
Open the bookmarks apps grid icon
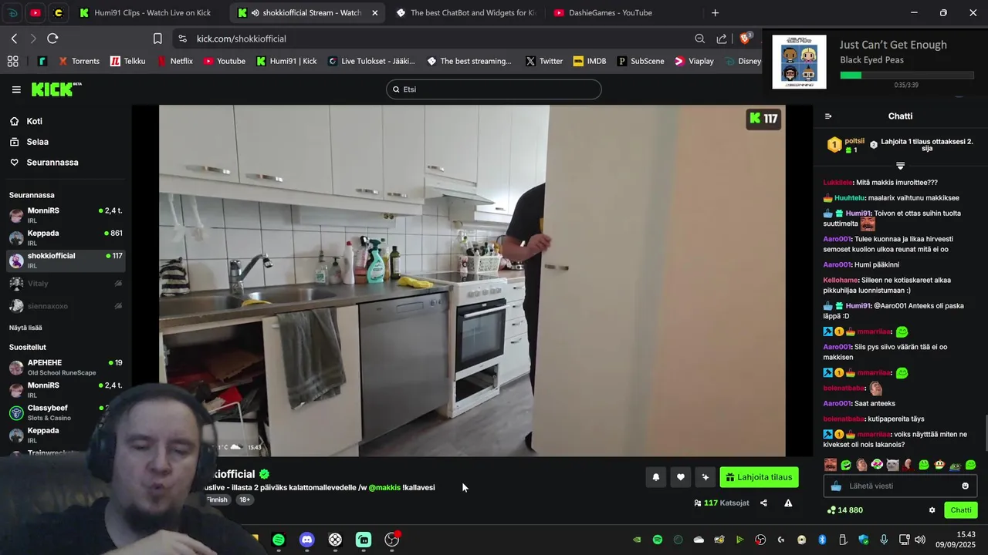[12, 61]
